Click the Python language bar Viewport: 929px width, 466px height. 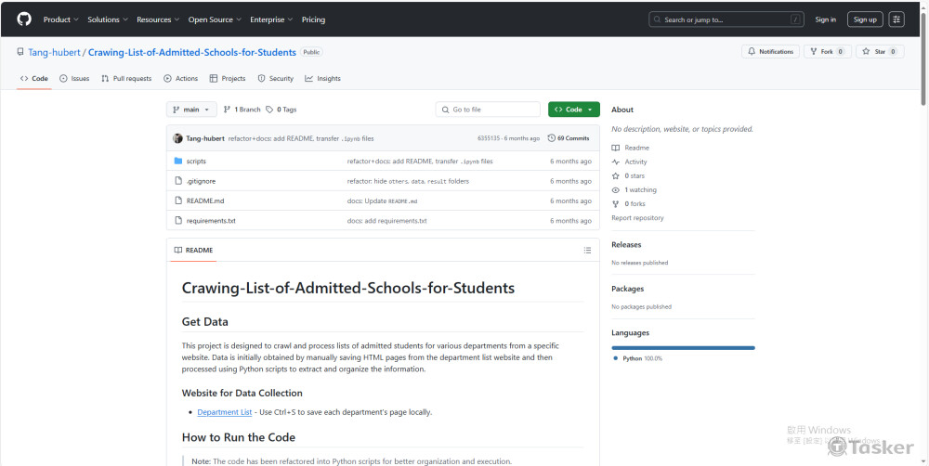pyautogui.click(x=683, y=348)
